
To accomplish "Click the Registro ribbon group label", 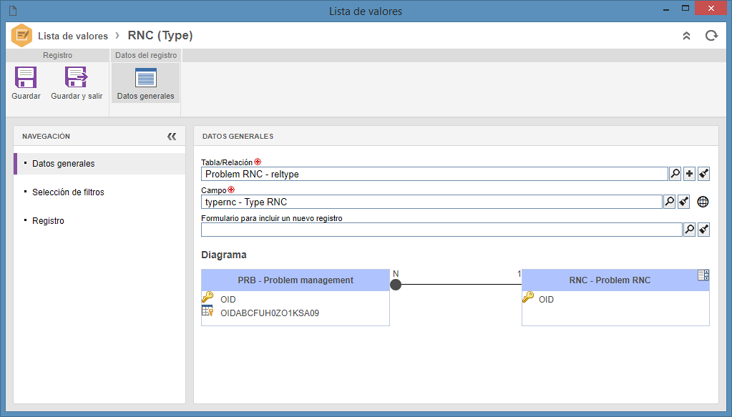I will 57,55.
